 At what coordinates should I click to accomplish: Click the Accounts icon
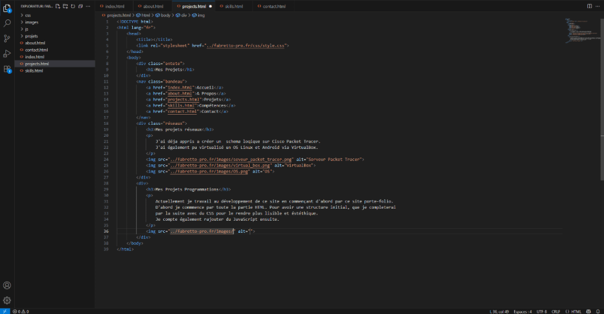7,284
